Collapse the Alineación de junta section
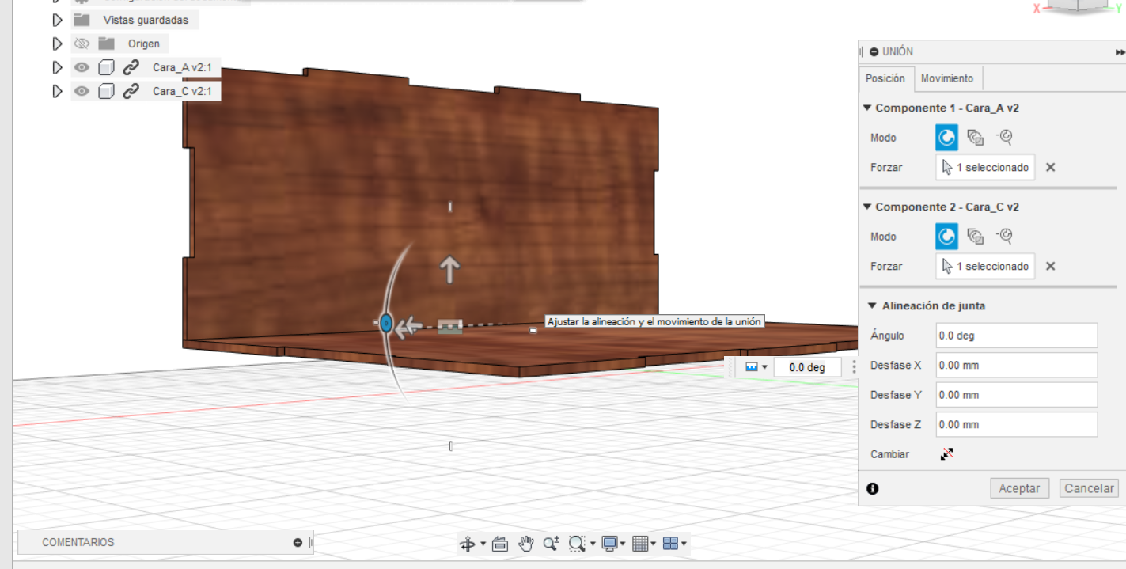The height and width of the screenshot is (569, 1126). coord(872,305)
